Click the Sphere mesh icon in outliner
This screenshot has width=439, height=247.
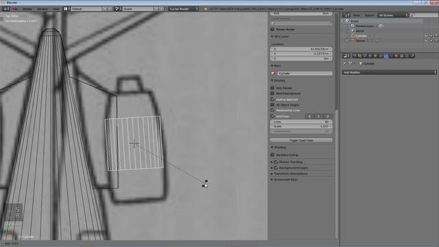[x=353, y=40]
